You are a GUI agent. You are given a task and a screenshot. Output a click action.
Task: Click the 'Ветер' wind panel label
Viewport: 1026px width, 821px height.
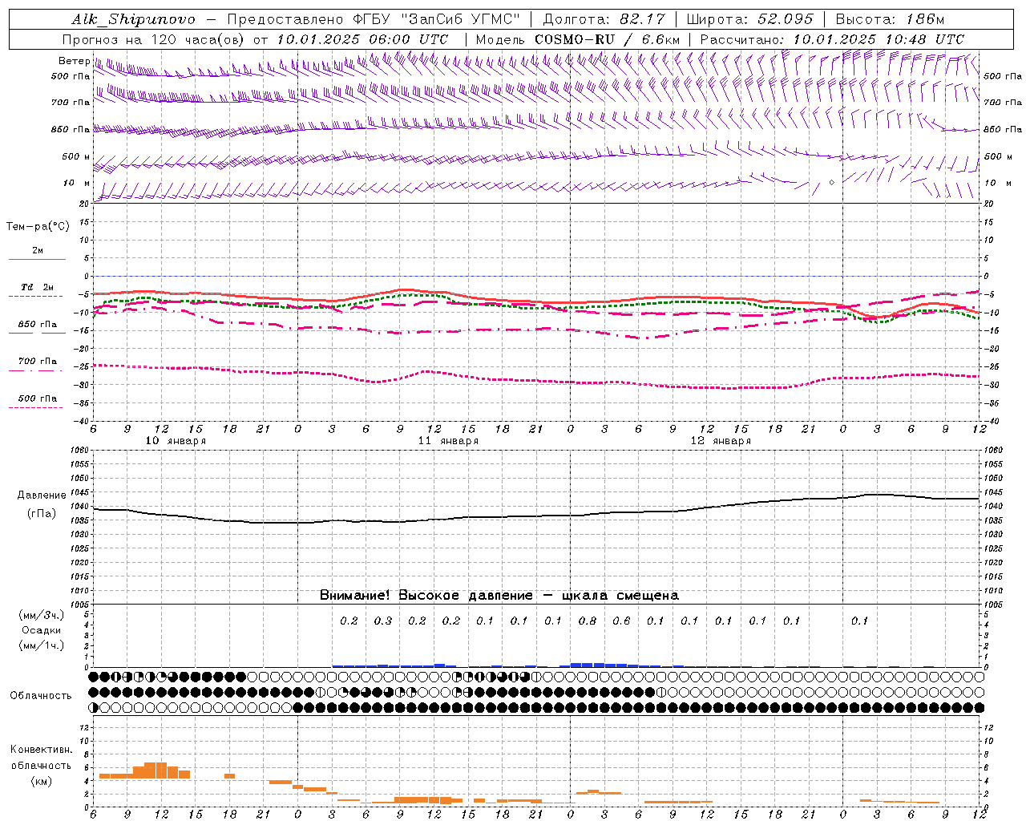74,61
